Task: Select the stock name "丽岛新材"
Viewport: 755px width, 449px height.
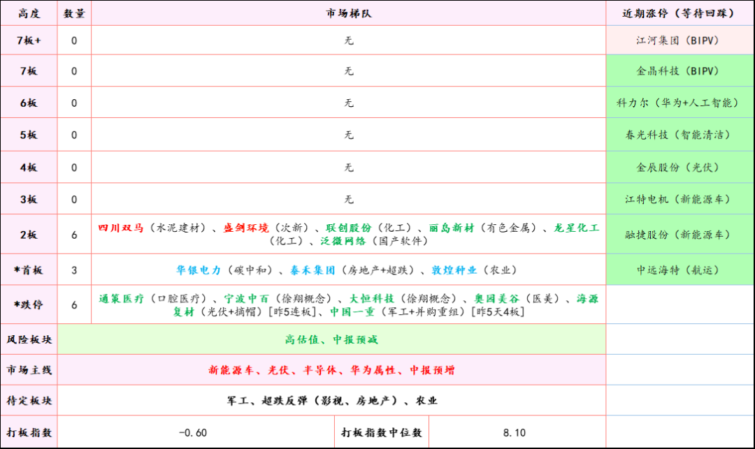Action: pos(452,228)
